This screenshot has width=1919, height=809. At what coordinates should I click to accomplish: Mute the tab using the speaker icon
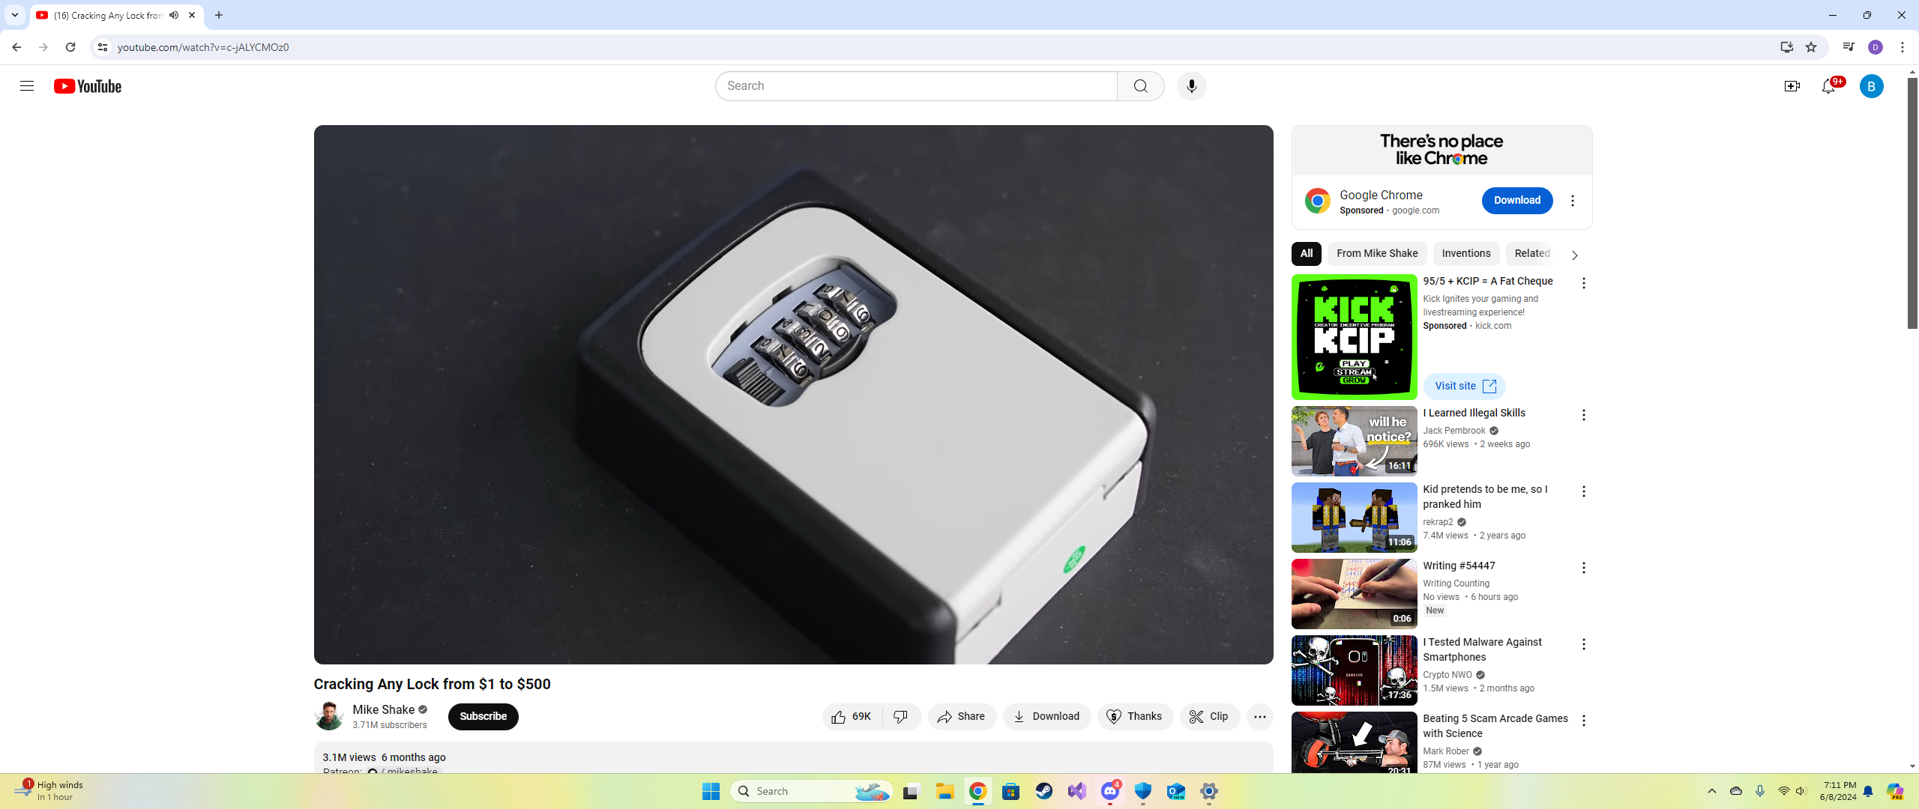(x=174, y=15)
